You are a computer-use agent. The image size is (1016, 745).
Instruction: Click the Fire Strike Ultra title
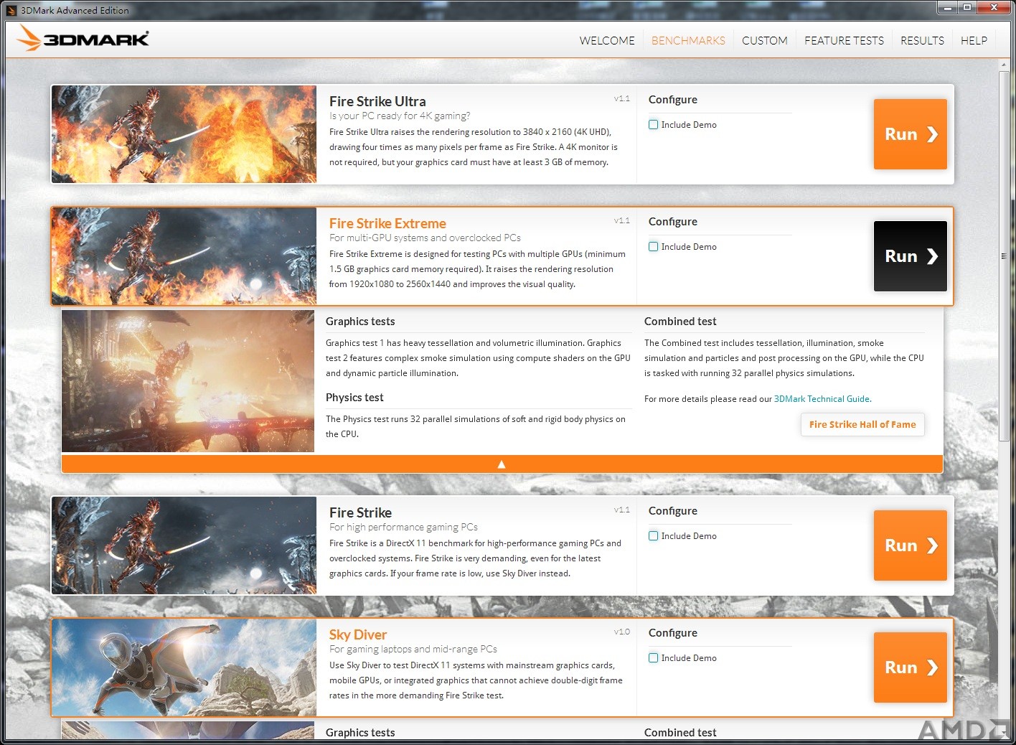click(377, 101)
